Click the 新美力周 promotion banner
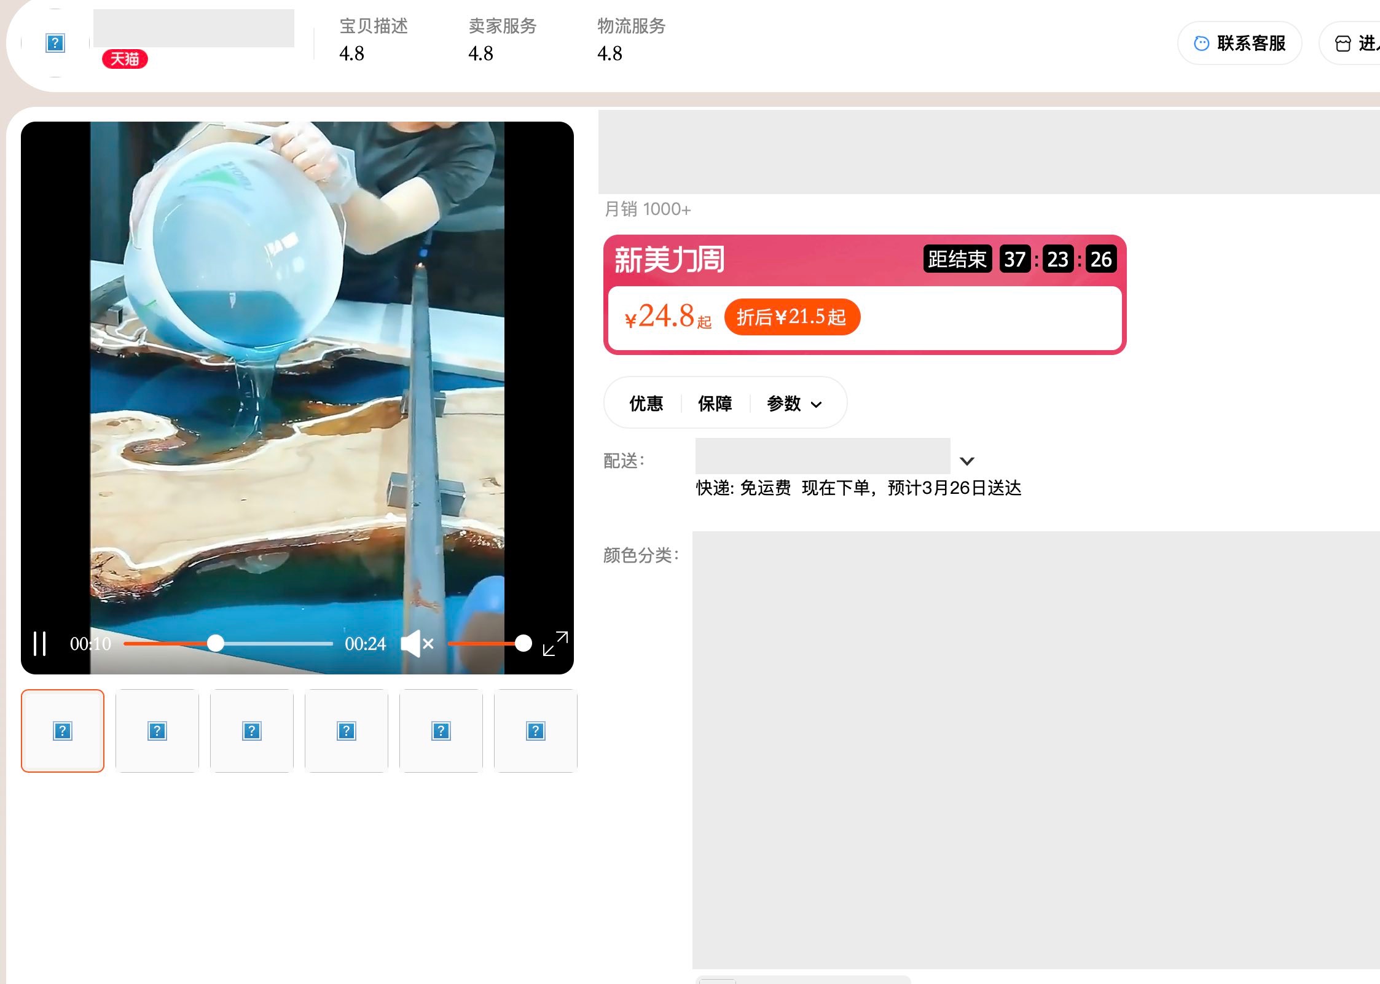1380x984 pixels. tap(670, 260)
